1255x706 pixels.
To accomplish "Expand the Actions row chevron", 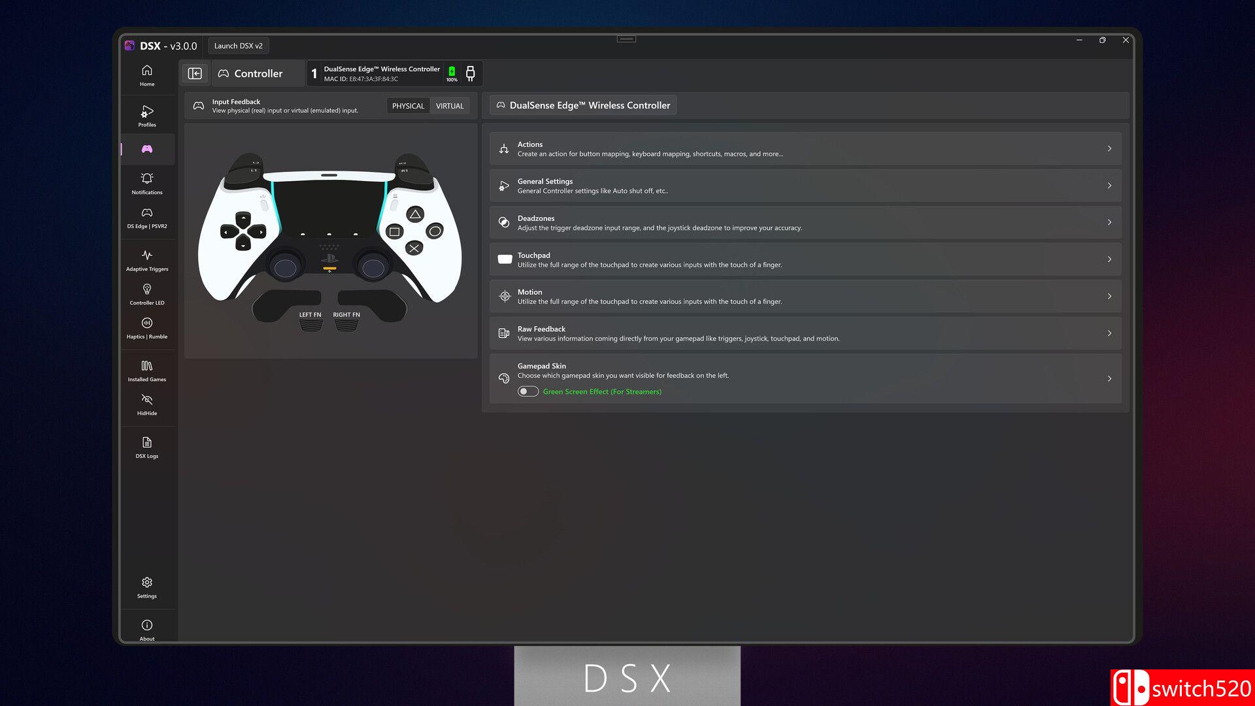I will click(1109, 149).
